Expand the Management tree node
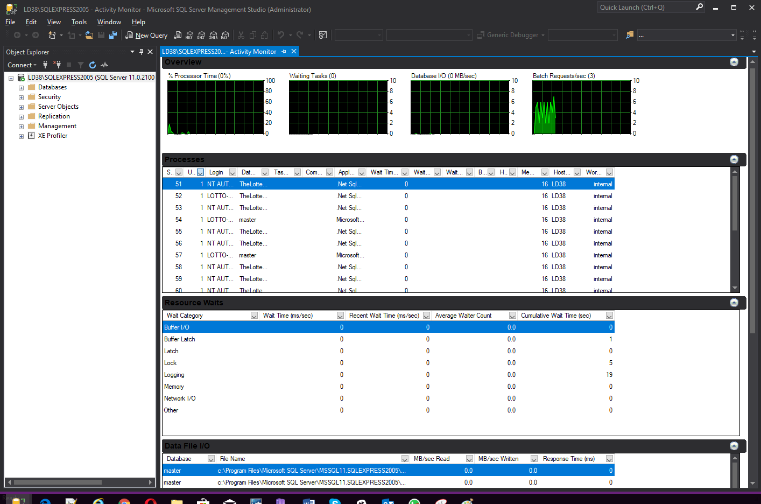 coord(21,127)
